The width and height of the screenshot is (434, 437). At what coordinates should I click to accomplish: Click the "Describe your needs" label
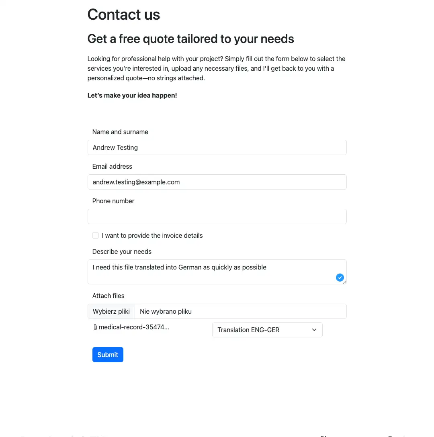click(x=122, y=252)
